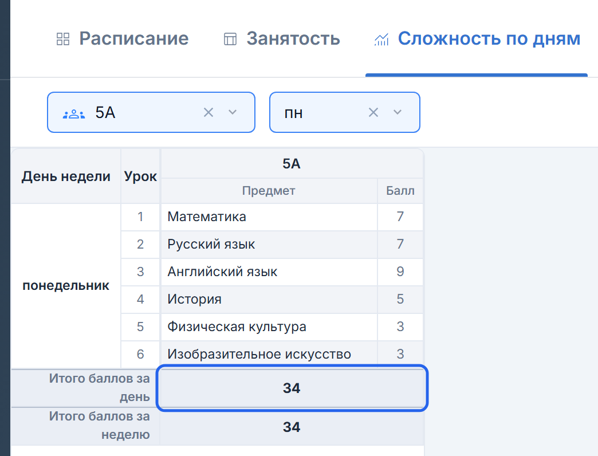This screenshot has height=456, width=598.
Task: Click the score 5 for История
Action: pos(400,299)
